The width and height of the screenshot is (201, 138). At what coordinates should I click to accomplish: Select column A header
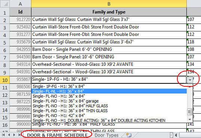pos(20,4)
